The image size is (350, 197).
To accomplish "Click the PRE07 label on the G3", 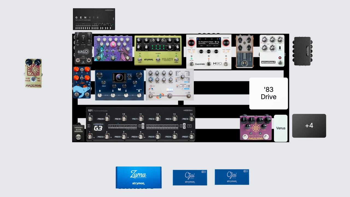I will (x=185, y=137).
